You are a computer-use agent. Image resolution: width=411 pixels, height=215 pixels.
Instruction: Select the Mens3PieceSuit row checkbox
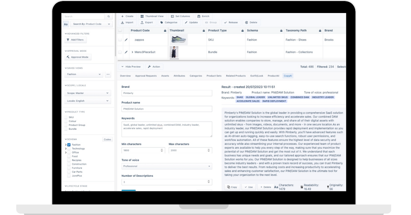(120, 52)
